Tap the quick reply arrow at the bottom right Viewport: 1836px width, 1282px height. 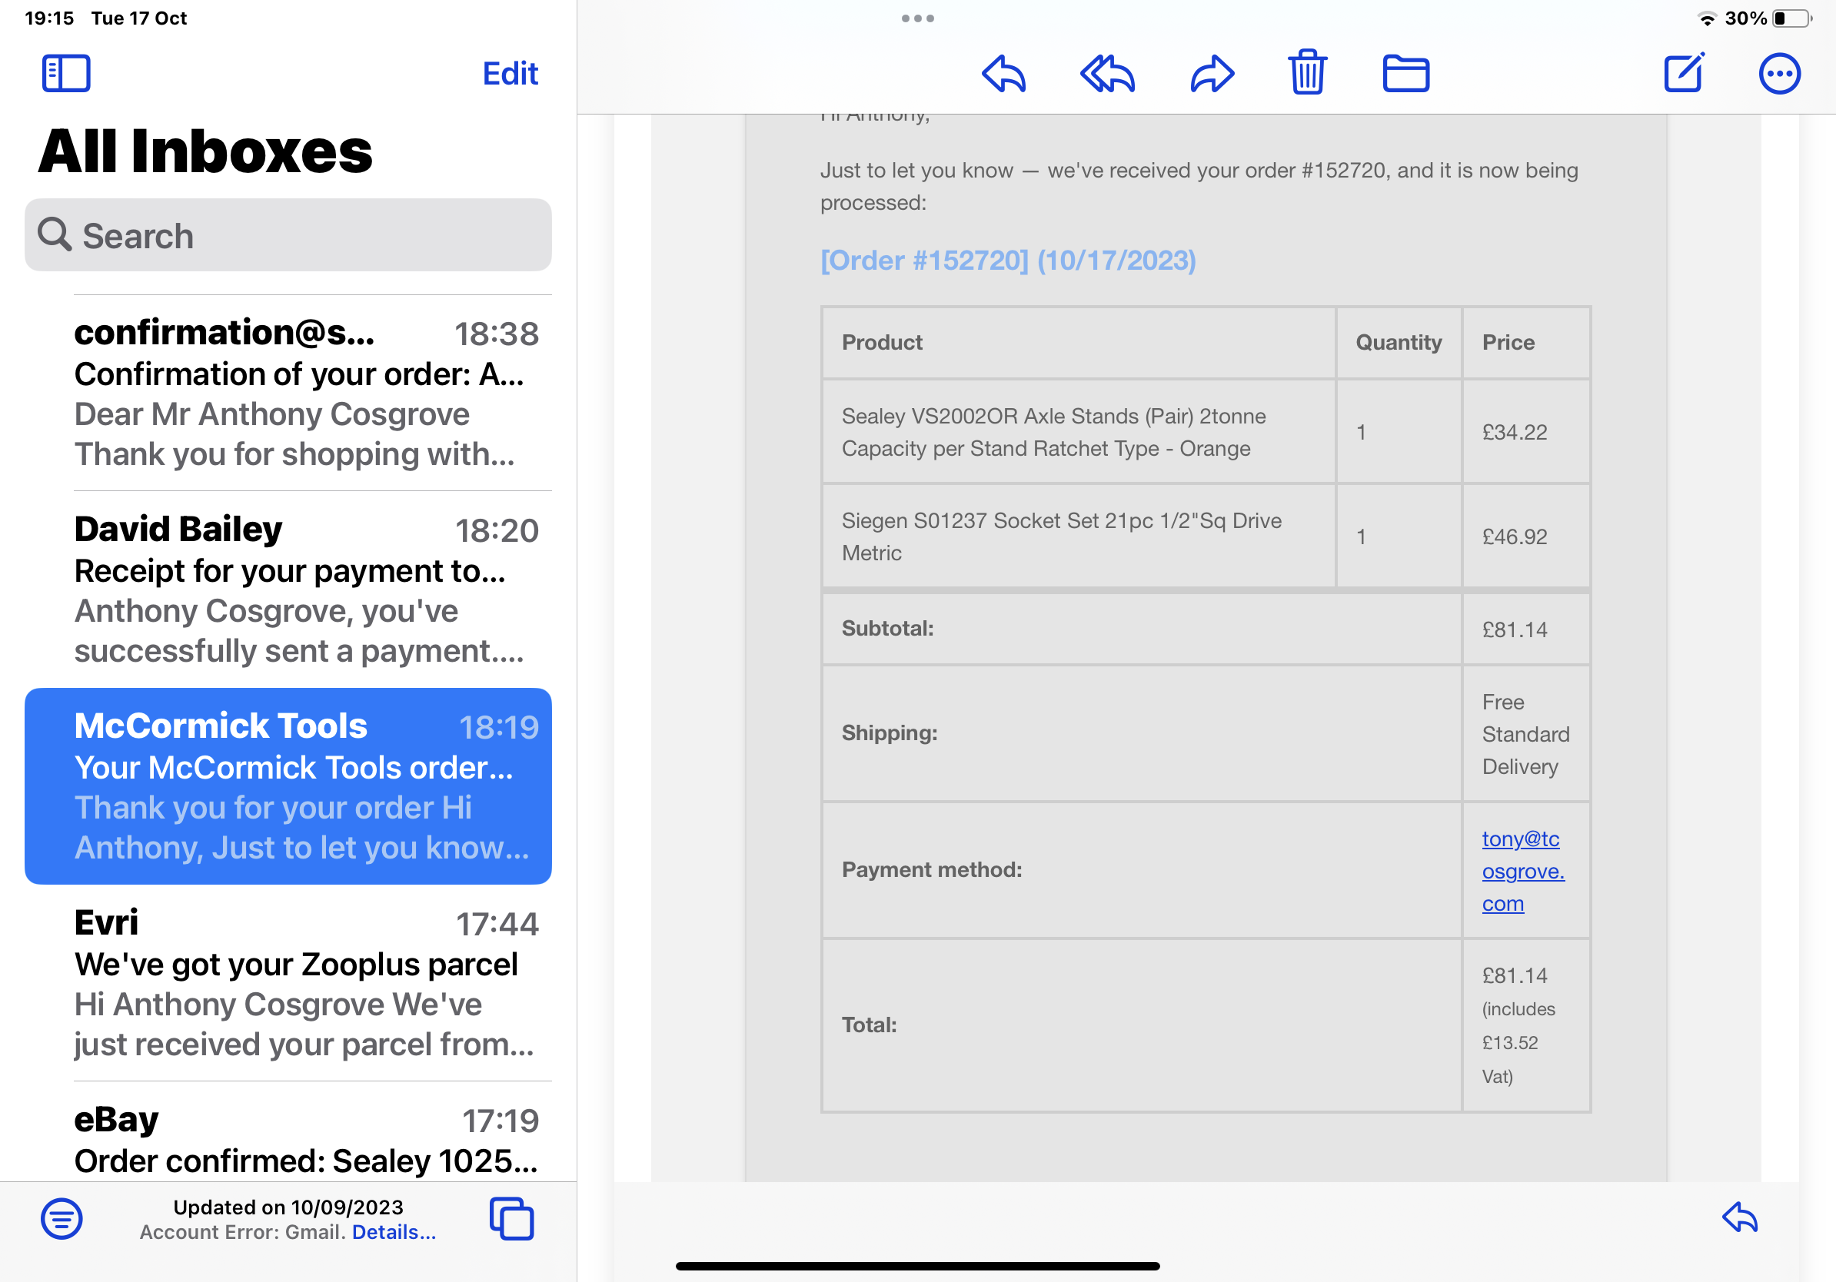(1739, 1218)
